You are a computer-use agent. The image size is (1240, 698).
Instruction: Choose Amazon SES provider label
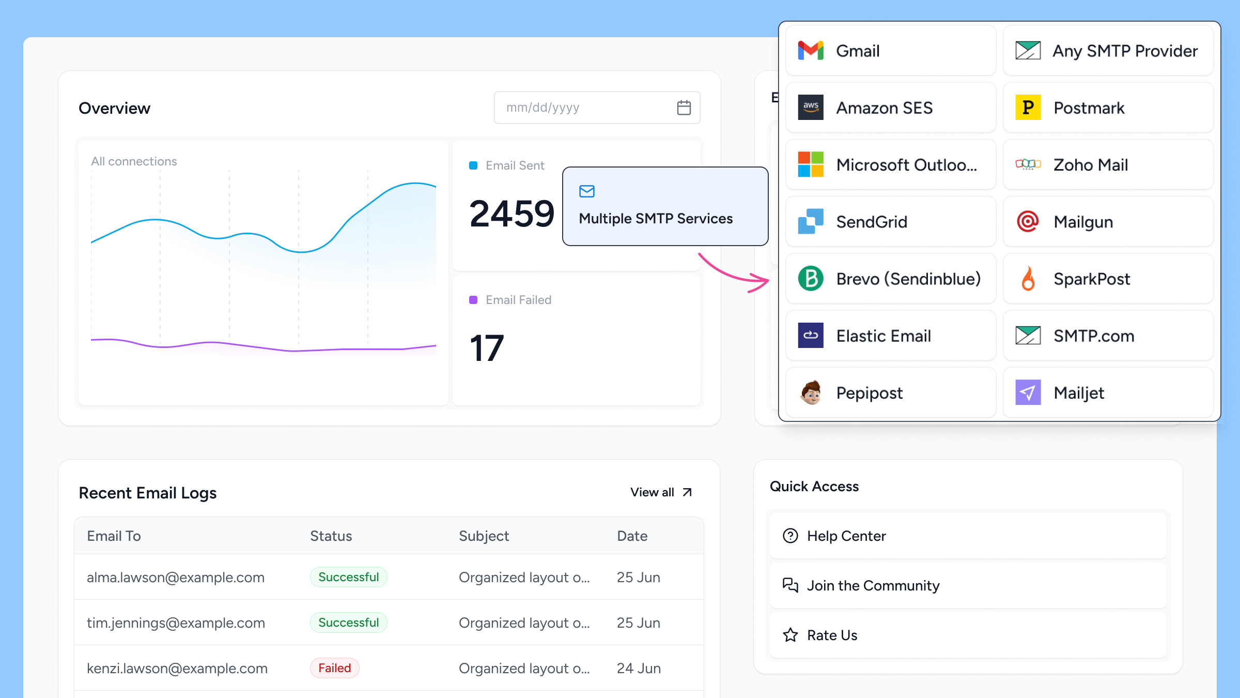coord(885,108)
